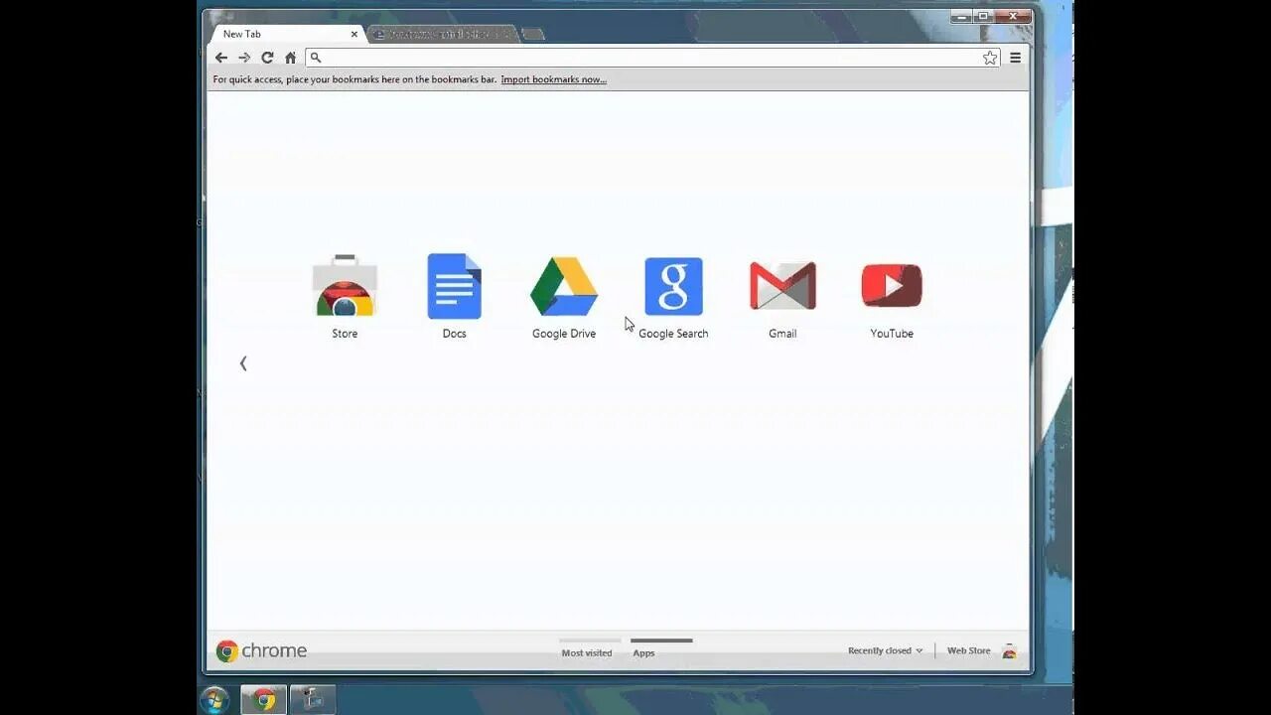The height and width of the screenshot is (715, 1271).
Task: Click the address bar search magnifier
Action: point(316,58)
